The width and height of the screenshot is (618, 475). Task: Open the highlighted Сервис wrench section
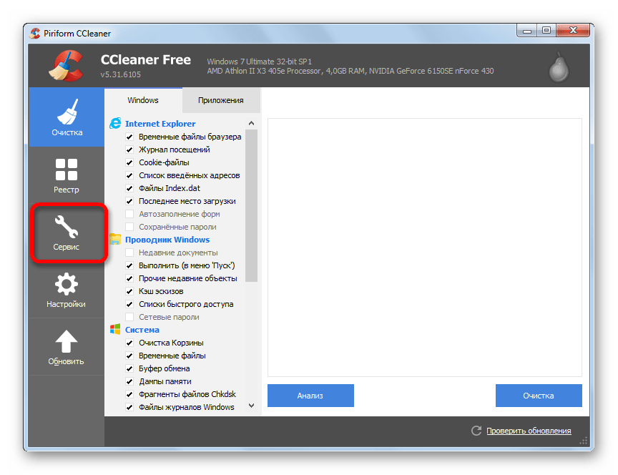66,232
